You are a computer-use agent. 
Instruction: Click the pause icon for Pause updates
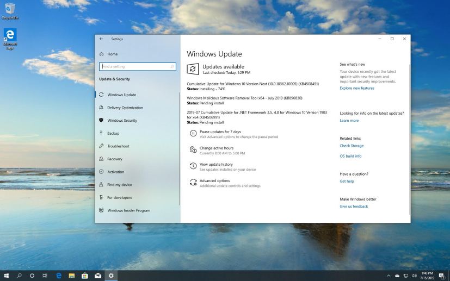coord(193,133)
